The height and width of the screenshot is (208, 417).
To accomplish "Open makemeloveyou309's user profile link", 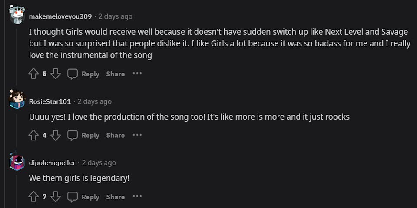I will pos(60,16).
